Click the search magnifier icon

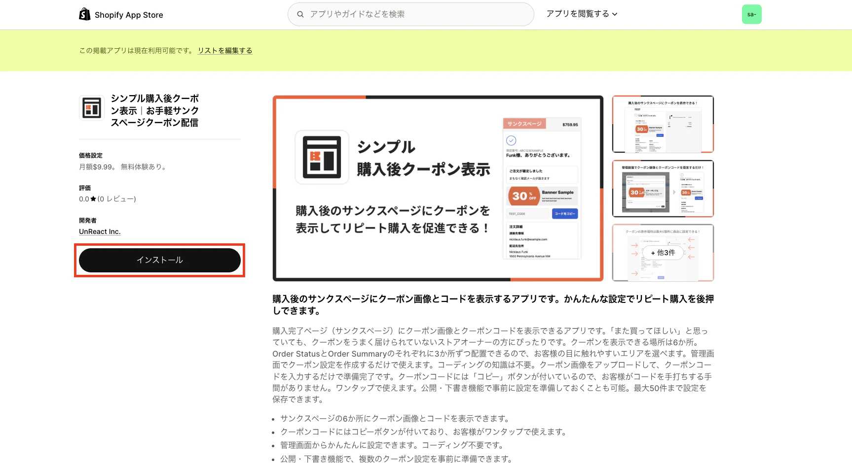point(300,14)
